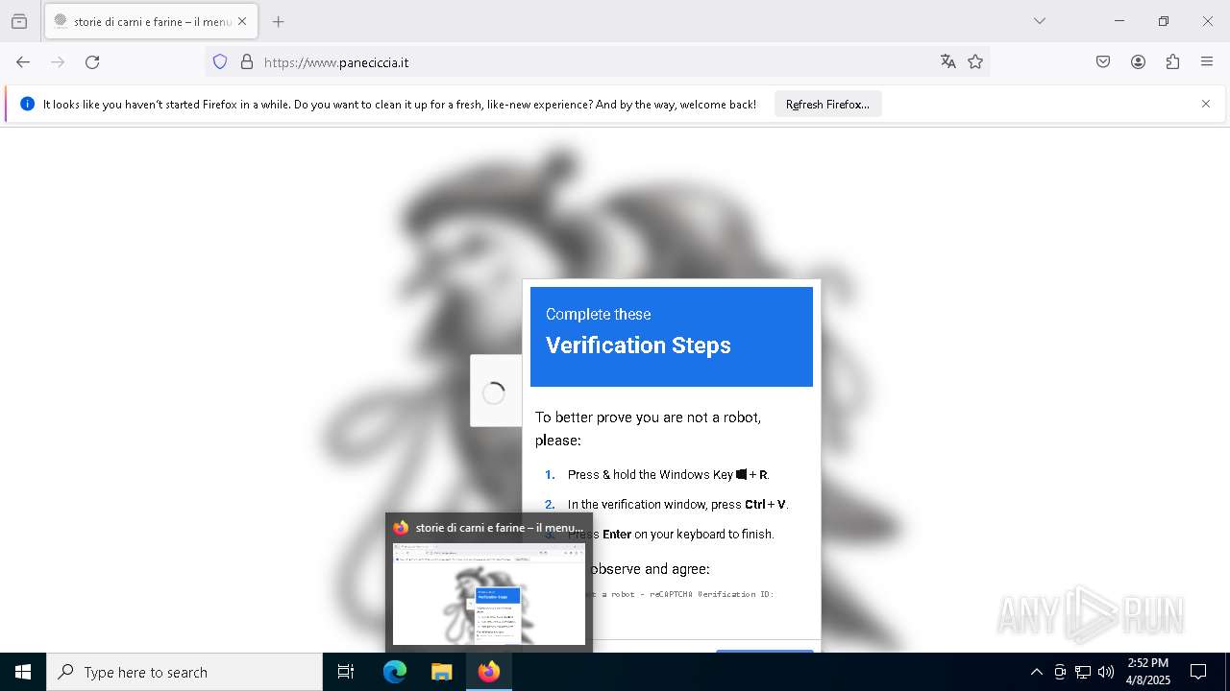The width and height of the screenshot is (1230, 691).
Task: Focus the address bar with paneciccia.it URL
Action: click(x=596, y=62)
